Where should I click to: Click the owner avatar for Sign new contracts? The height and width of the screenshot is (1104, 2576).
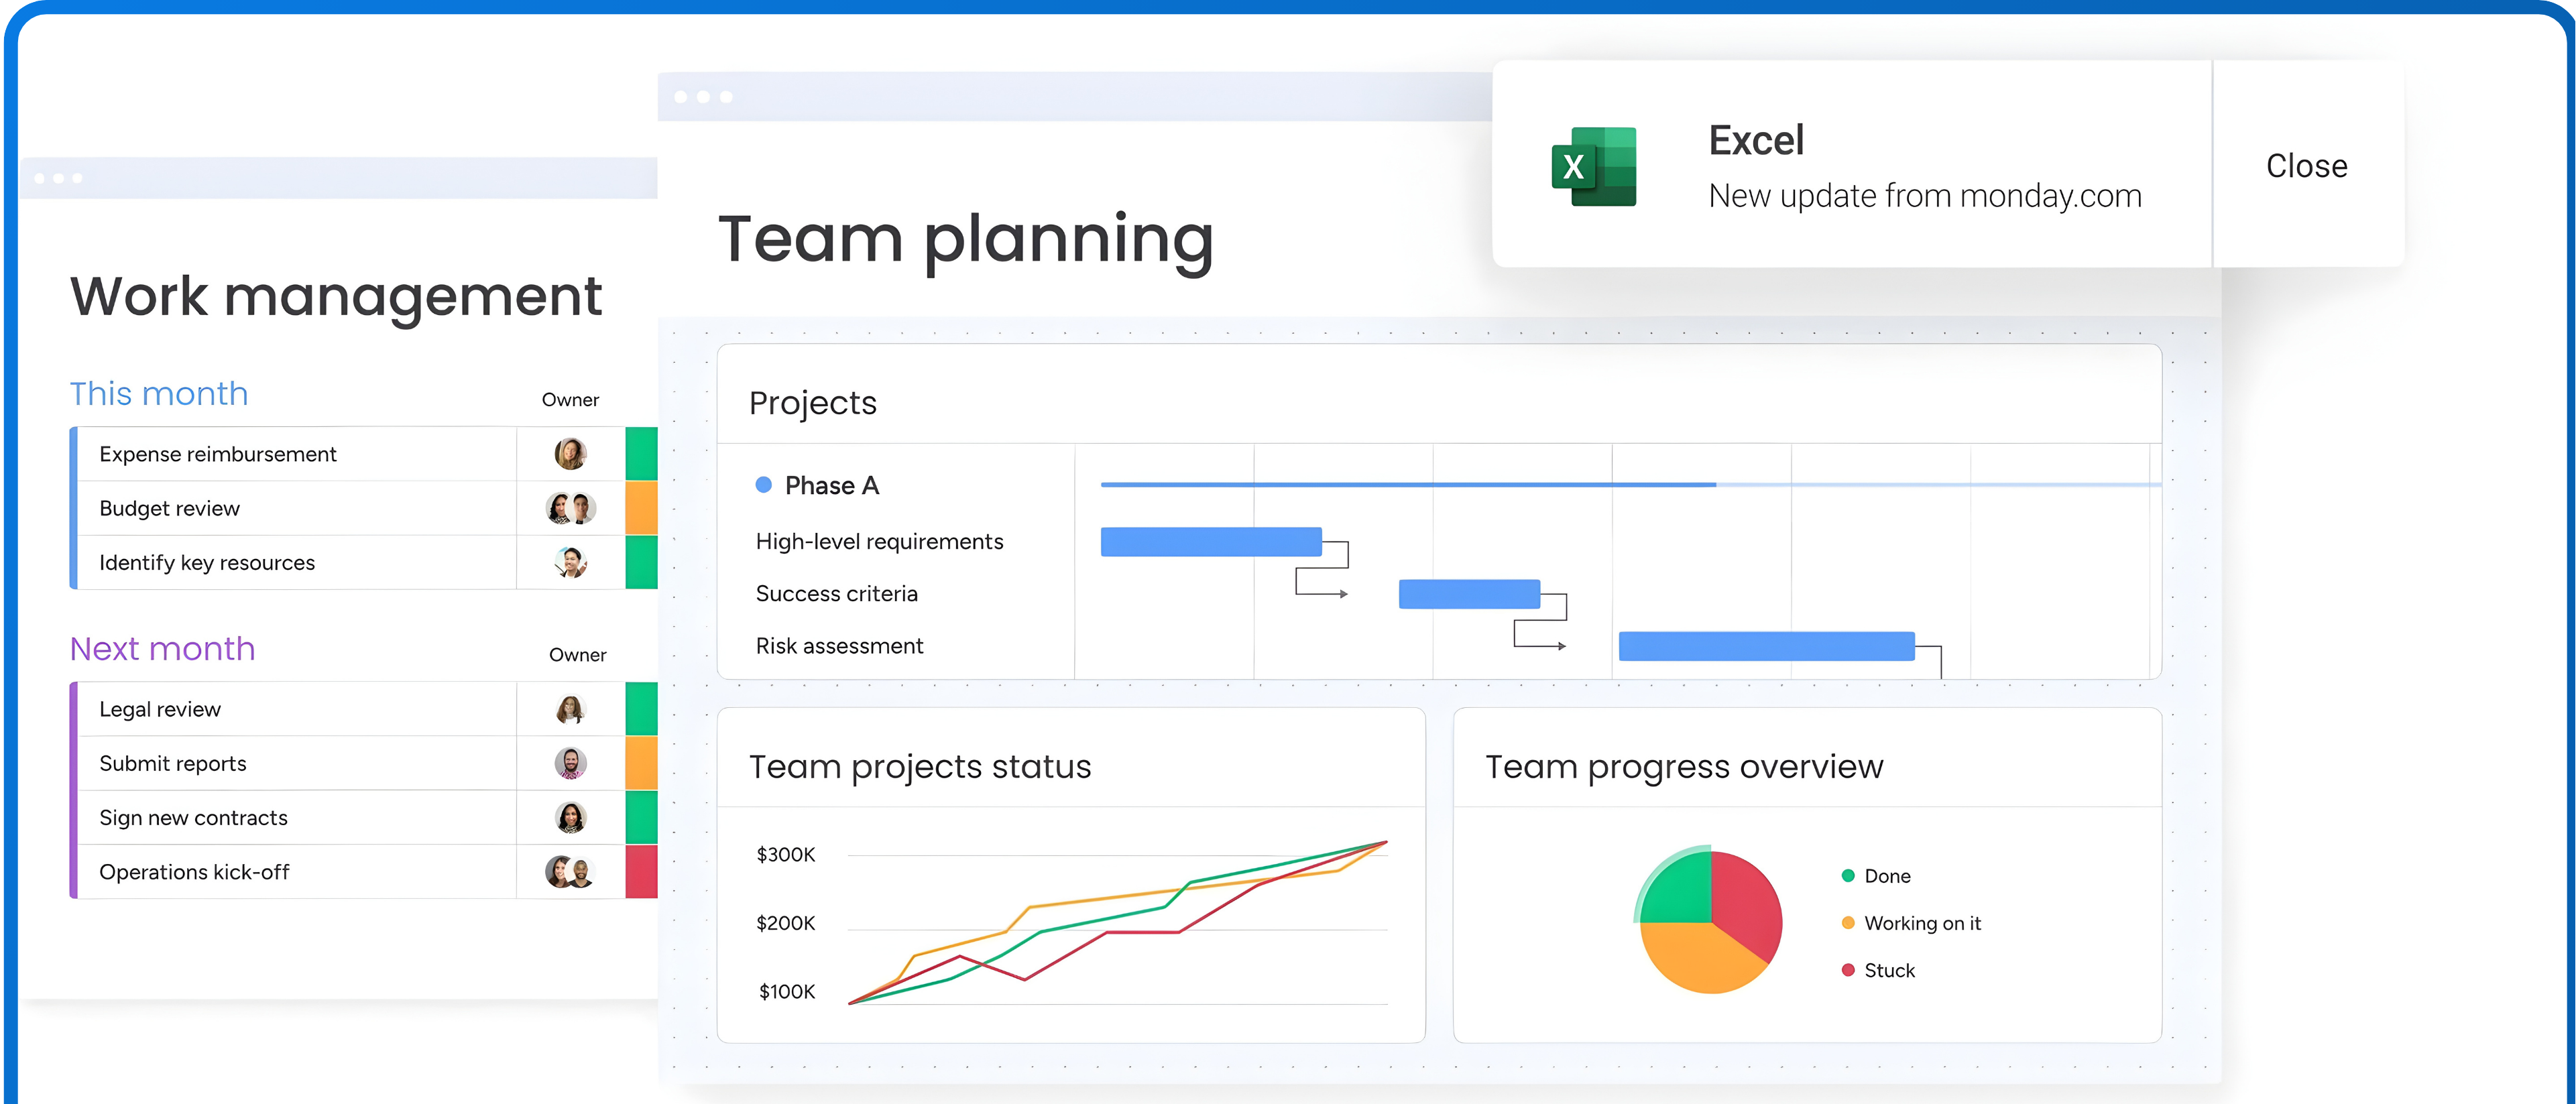pos(570,817)
